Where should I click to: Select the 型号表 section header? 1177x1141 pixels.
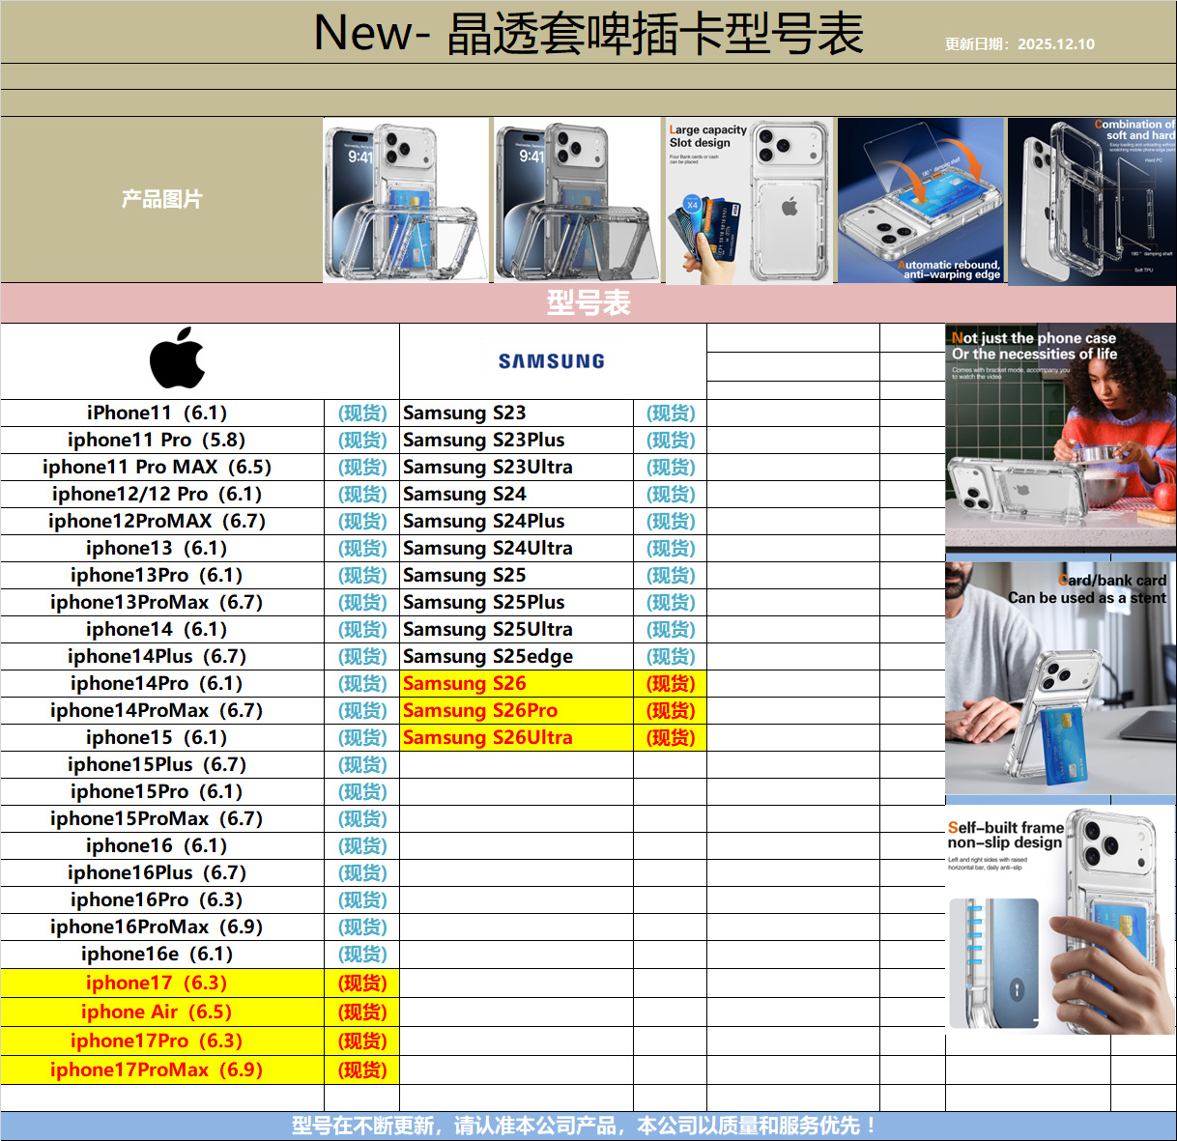pyautogui.click(x=588, y=303)
